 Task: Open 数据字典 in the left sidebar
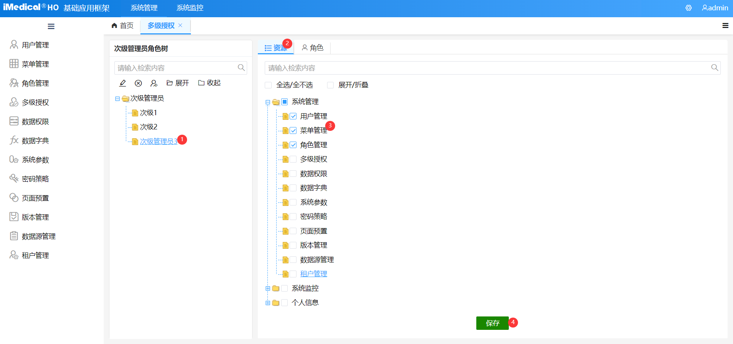35,141
